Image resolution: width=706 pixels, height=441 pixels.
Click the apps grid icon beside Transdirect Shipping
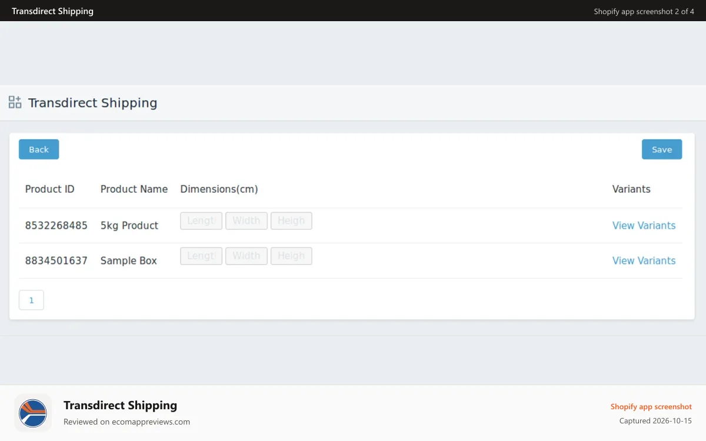pos(15,102)
